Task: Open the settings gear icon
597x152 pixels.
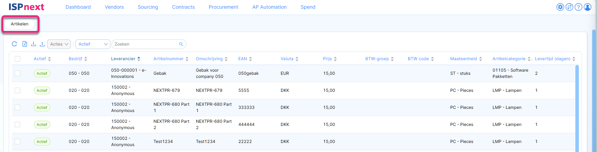Action: 560,7
